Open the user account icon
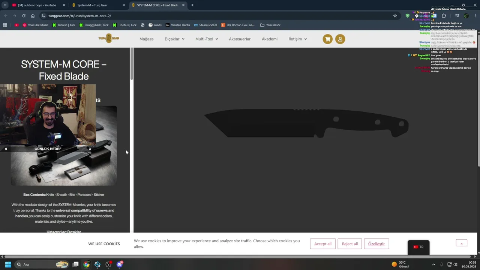Viewport: 480px width, 270px height. (x=340, y=39)
